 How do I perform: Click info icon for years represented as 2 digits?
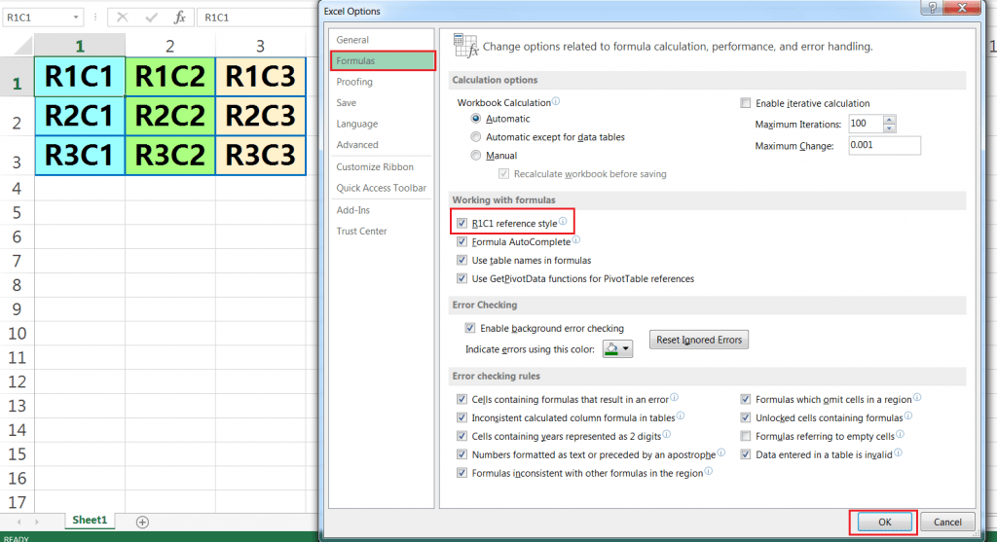click(x=666, y=434)
